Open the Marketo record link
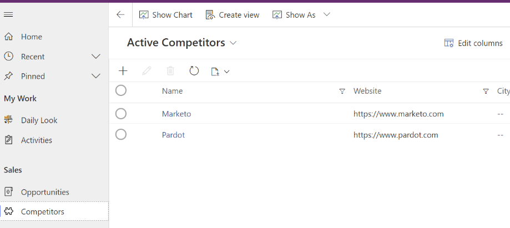Image resolution: width=510 pixels, height=228 pixels. 176,114
